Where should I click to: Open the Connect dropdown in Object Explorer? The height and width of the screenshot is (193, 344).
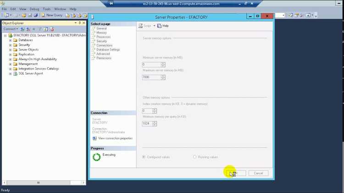pyautogui.click(x=11, y=29)
